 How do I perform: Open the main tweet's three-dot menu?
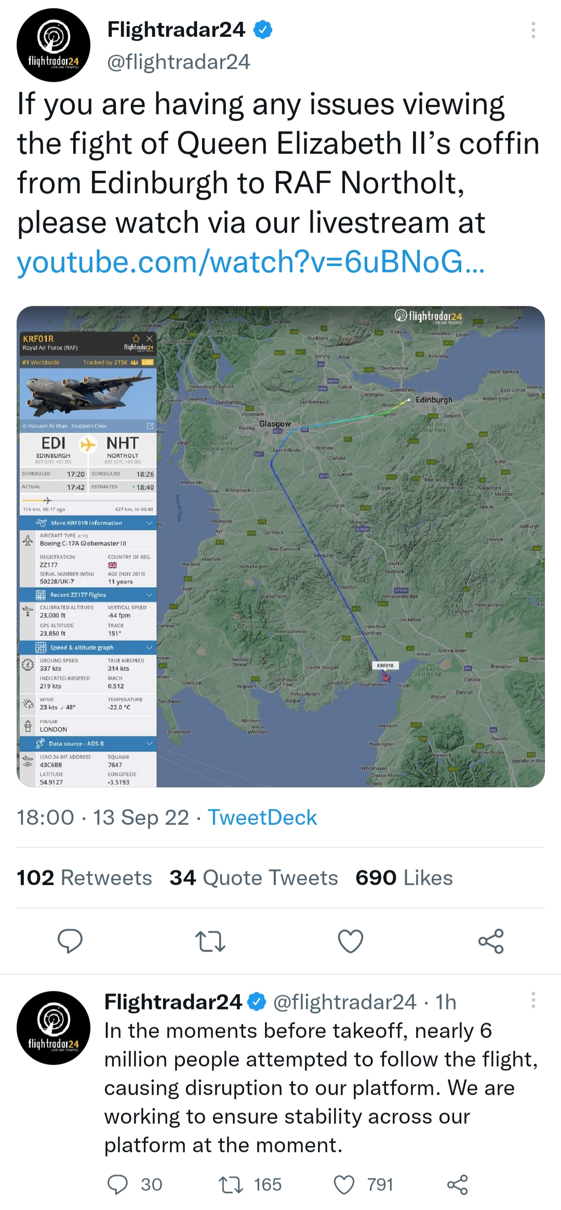(x=533, y=30)
